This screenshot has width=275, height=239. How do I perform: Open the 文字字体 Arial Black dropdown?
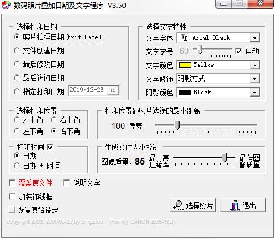tap(255, 38)
